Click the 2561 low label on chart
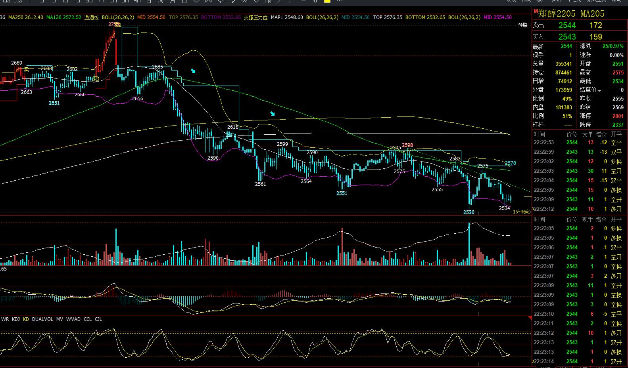This screenshot has width=628, height=368. pos(261,184)
